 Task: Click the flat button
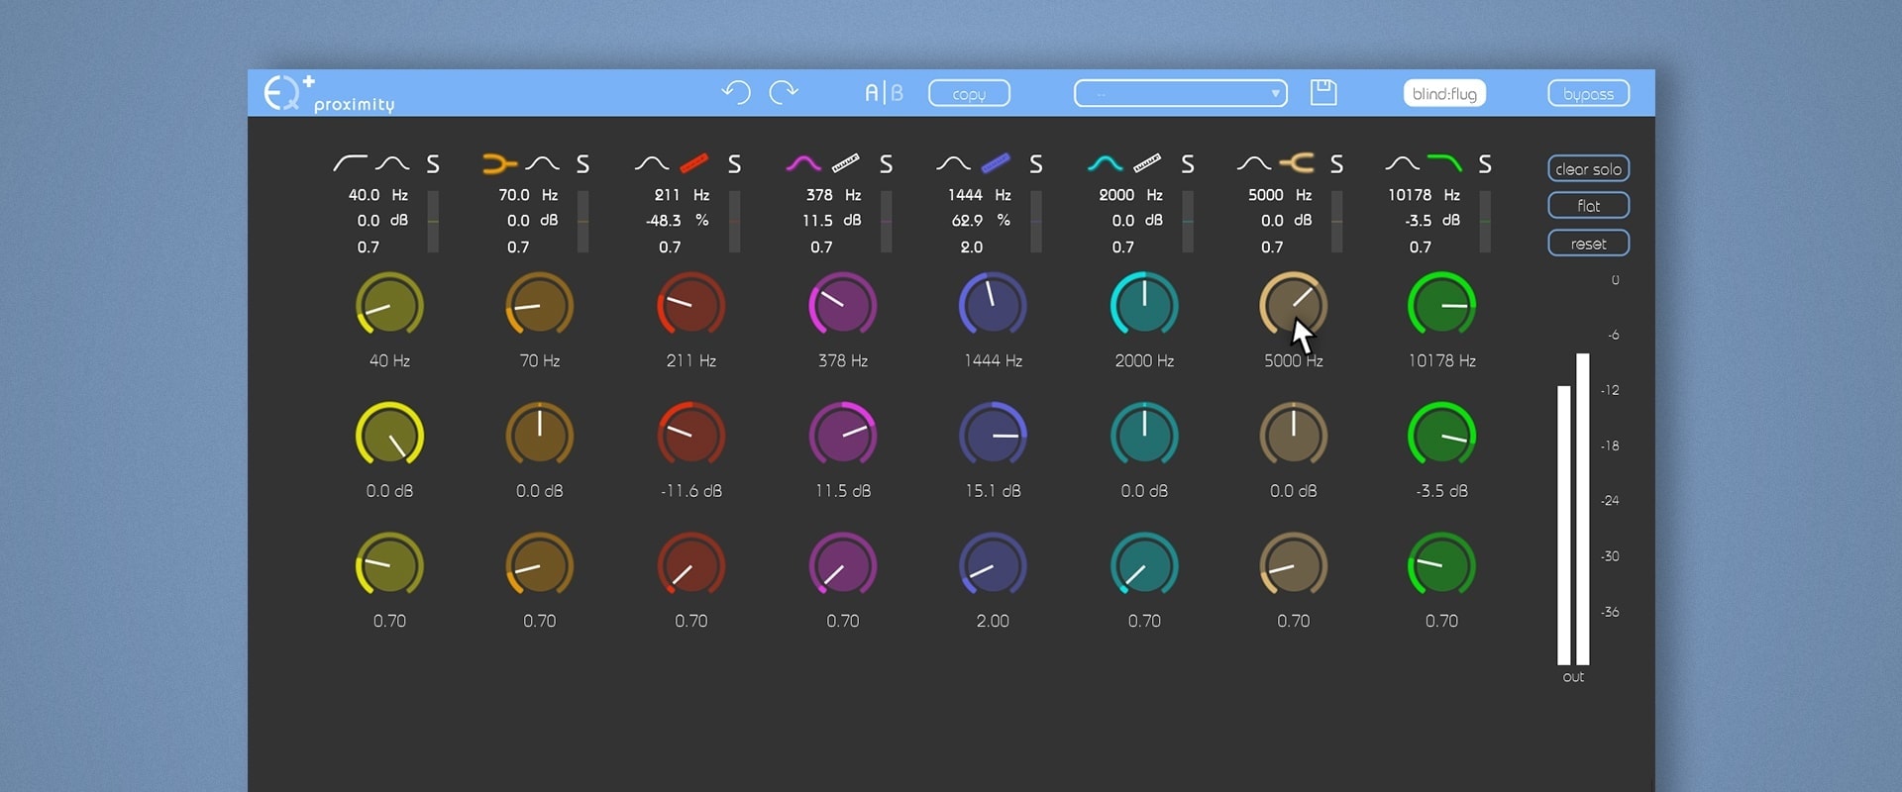[x=1588, y=206]
